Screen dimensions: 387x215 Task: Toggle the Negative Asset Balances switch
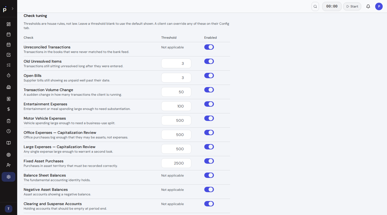click(209, 189)
